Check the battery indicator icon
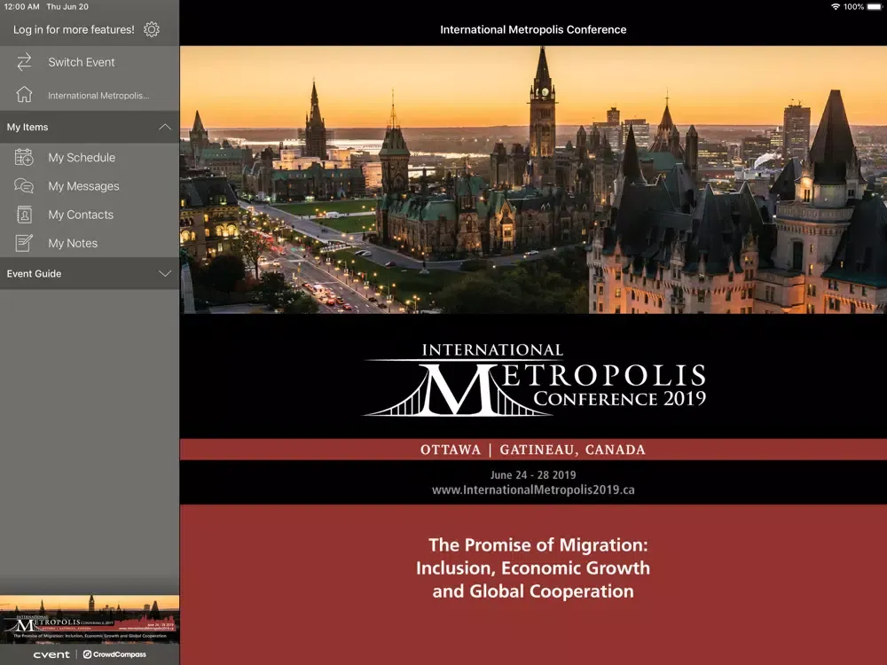The width and height of the screenshot is (887, 665). 874,7
